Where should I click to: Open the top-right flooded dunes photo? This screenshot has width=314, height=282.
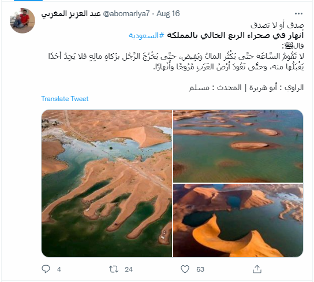[x=238, y=146]
